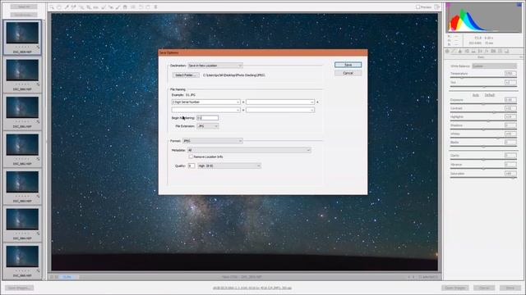Check Remove Location Info
Viewport: 526px width, 295px height.
point(191,157)
